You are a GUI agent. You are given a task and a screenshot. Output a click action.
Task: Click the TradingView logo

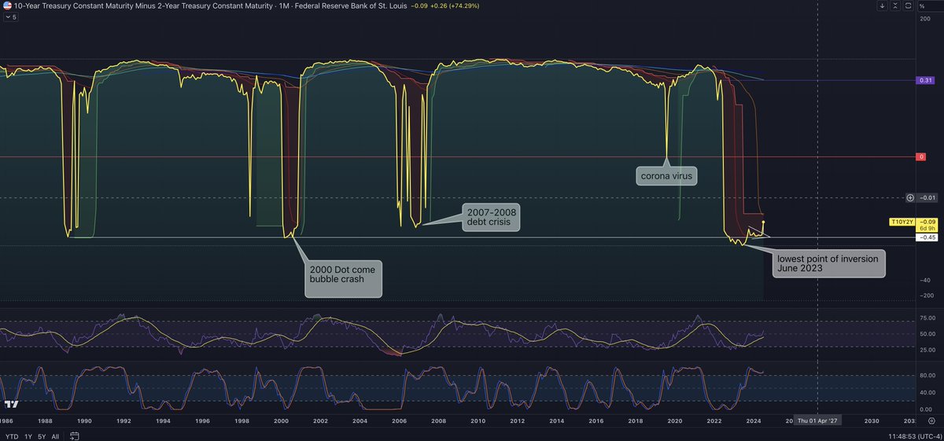click(x=11, y=405)
